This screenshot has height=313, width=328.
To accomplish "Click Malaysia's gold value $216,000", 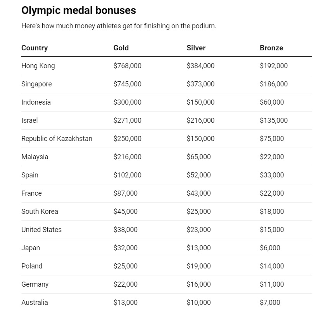I will pos(128,157).
